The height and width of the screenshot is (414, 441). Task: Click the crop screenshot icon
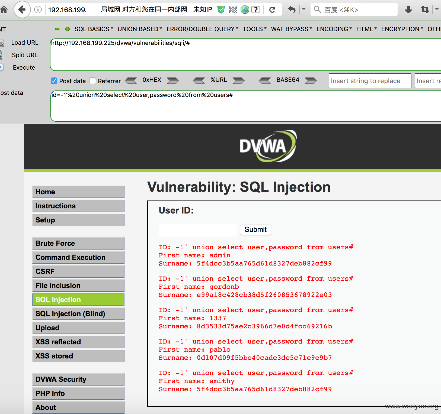point(425,10)
